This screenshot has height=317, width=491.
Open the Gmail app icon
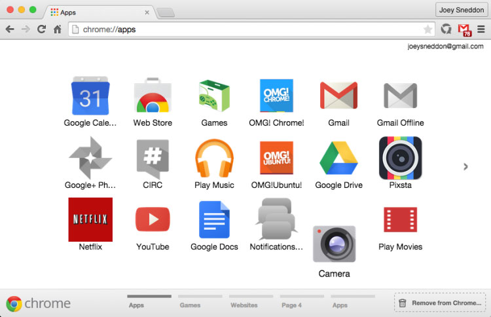pyautogui.click(x=338, y=95)
